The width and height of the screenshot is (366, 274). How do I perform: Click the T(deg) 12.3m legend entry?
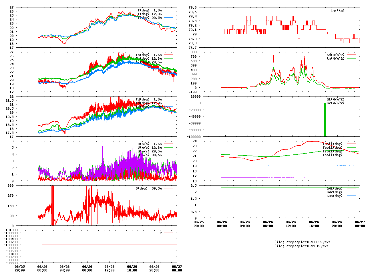150,14
